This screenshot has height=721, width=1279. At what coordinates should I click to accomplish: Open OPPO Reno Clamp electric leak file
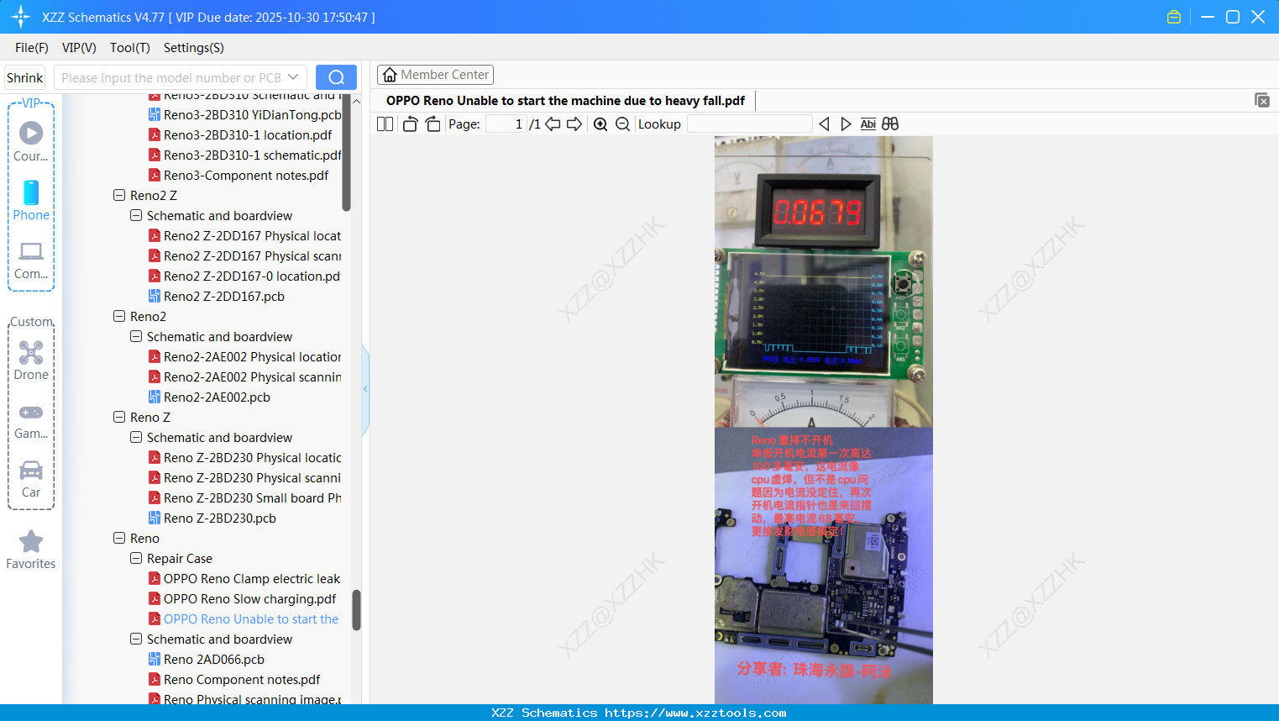coord(245,578)
